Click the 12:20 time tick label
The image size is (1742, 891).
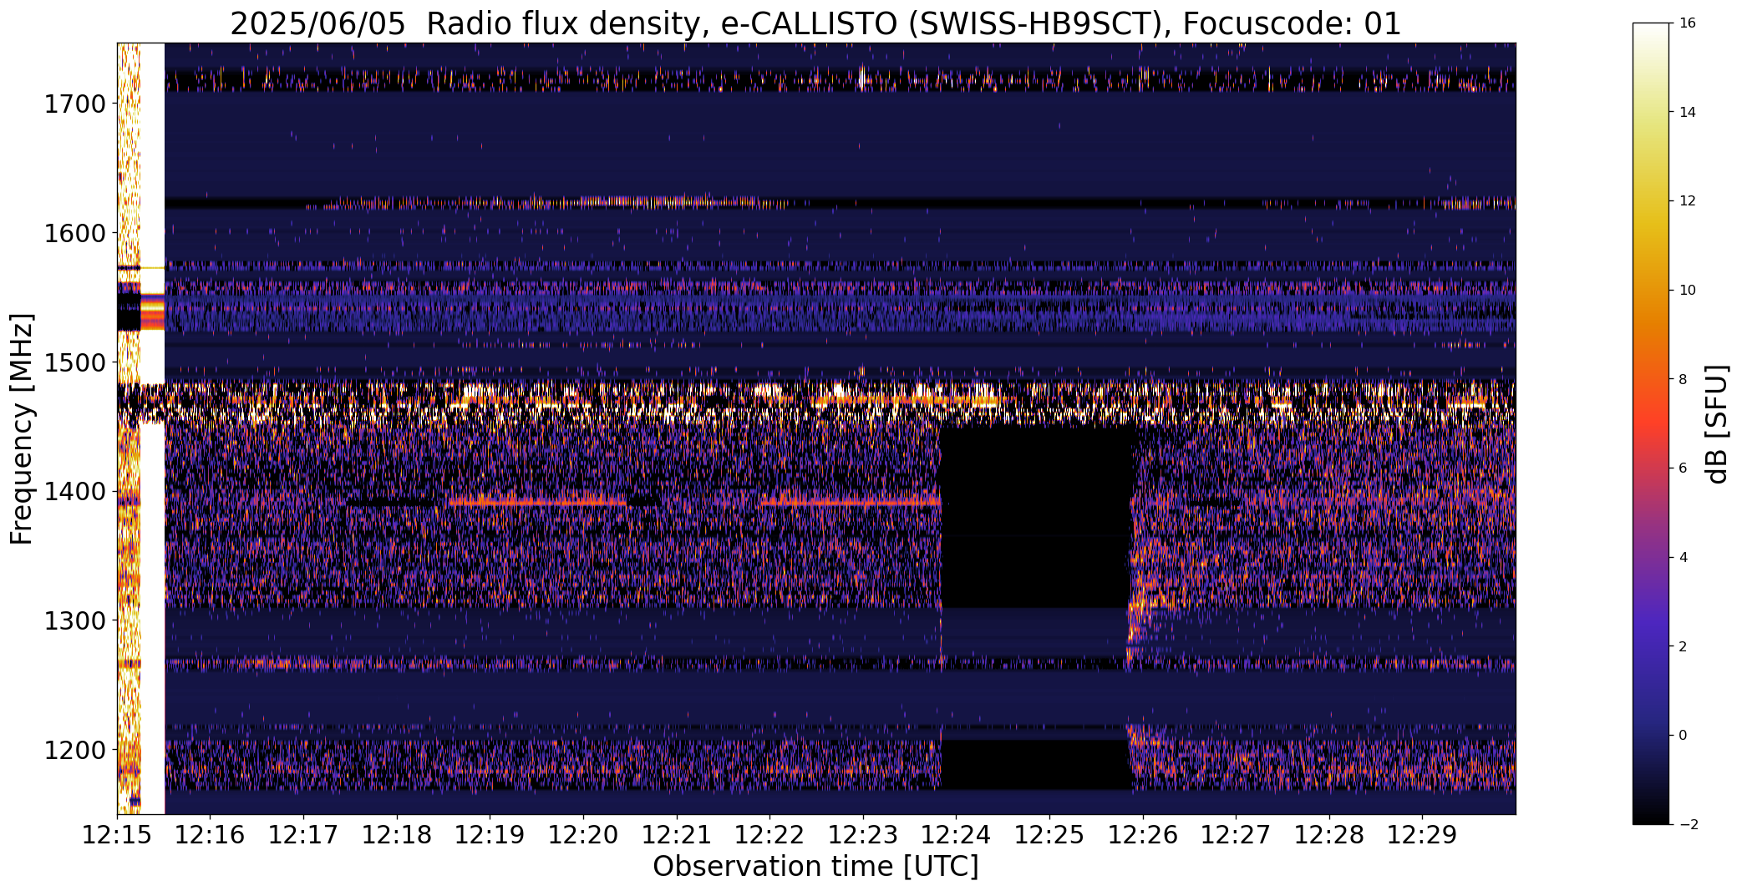coord(583,834)
